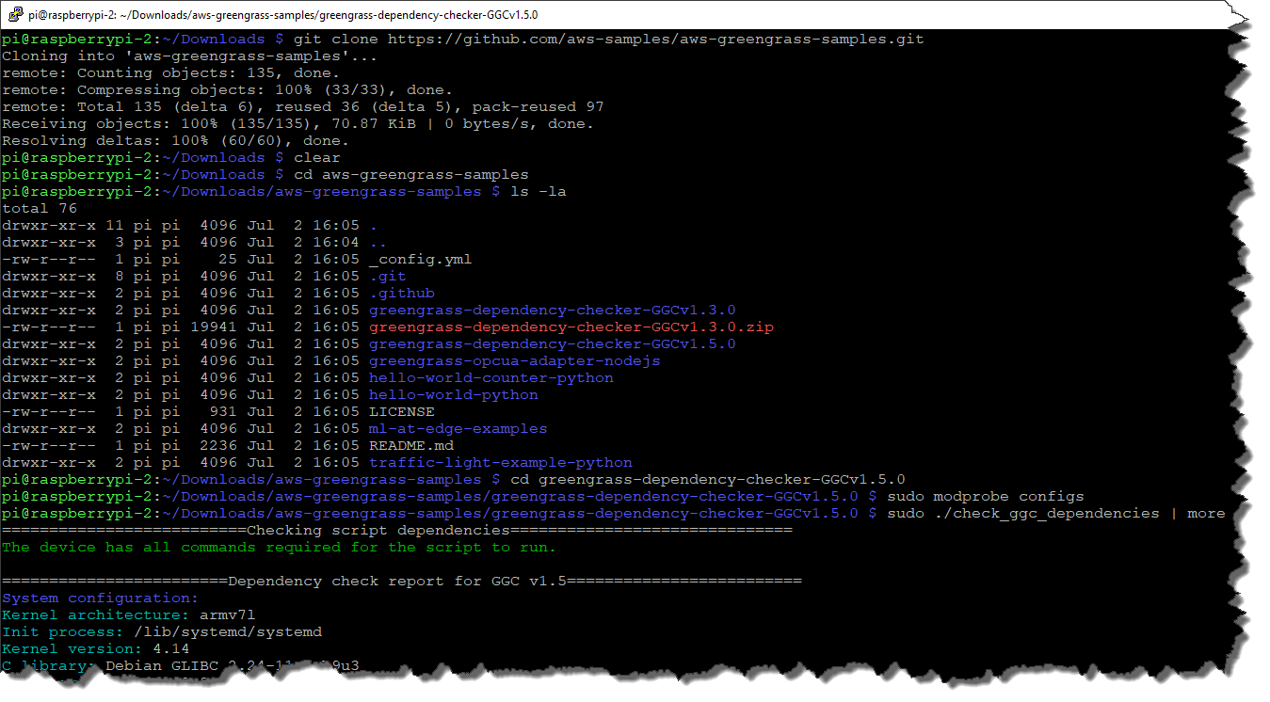Click the 'Kernel version: 4.14' line
1270x702 pixels.
tap(96, 649)
